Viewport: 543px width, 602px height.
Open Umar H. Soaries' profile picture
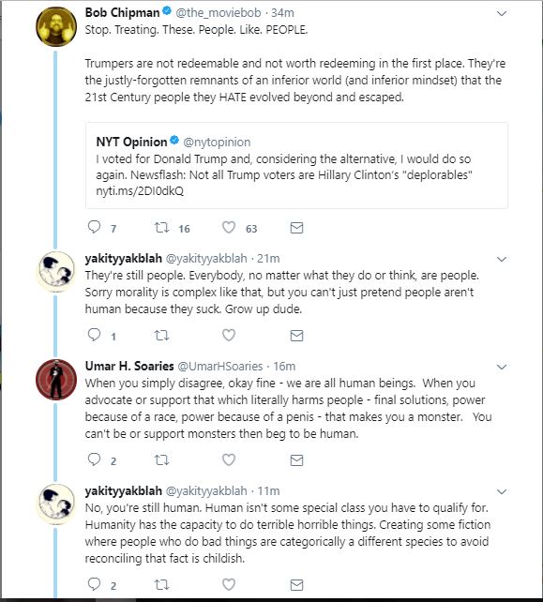(56, 380)
